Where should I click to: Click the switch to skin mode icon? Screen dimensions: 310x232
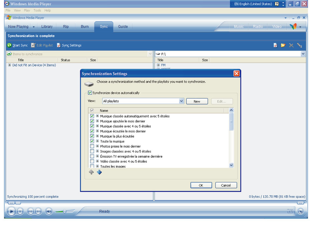pyautogui.click(x=301, y=211)
